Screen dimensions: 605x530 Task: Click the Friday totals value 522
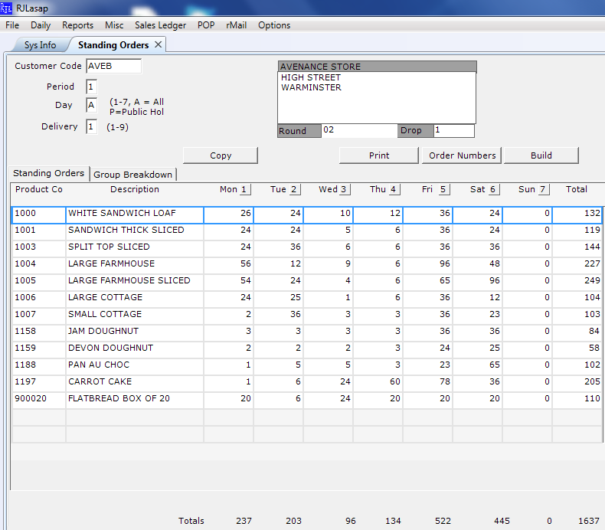click(443, 521)
